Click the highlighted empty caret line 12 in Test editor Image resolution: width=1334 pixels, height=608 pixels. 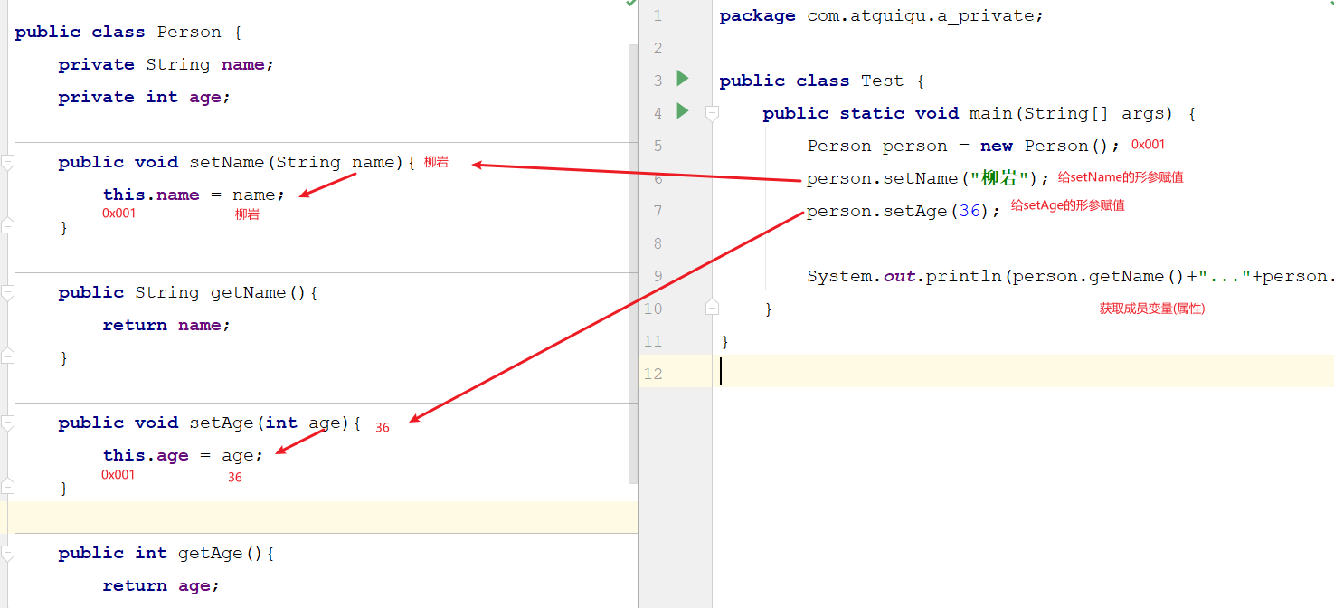[x=1022, y=371]
